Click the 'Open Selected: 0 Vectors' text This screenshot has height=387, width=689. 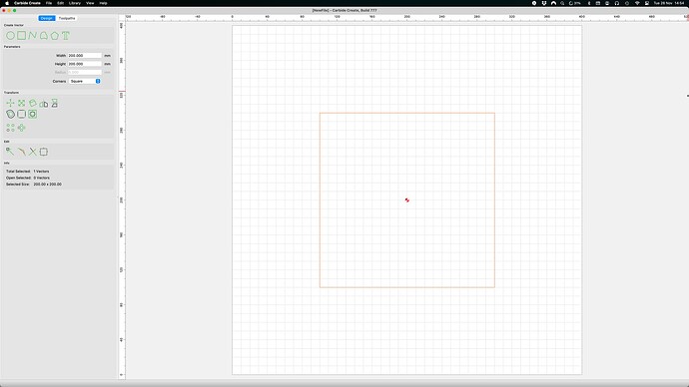(x=28, y=179)
